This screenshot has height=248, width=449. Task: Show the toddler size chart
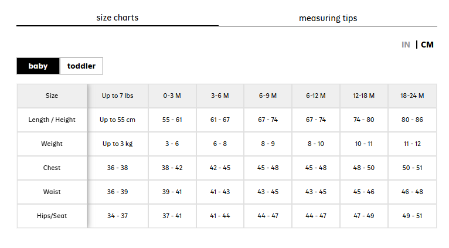tap(81, 66)
